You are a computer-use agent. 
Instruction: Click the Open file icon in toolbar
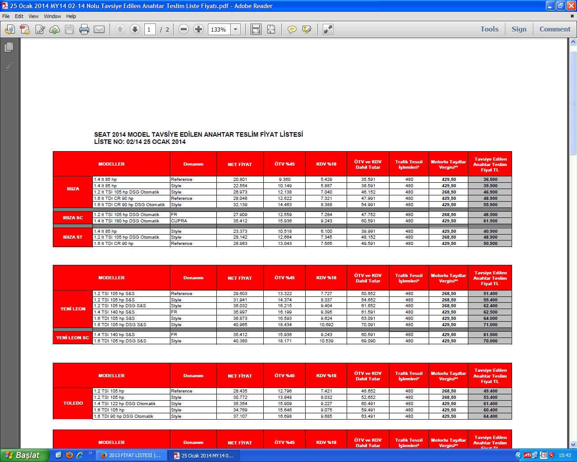[x=9, y=29]
